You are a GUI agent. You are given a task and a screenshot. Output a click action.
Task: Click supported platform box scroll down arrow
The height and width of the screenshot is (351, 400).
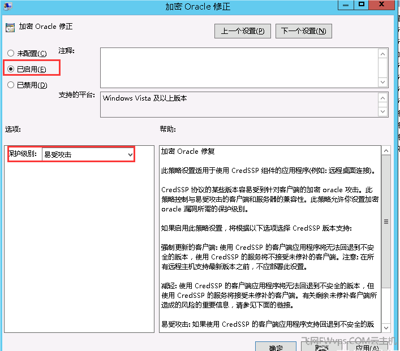tap(382, 111)
